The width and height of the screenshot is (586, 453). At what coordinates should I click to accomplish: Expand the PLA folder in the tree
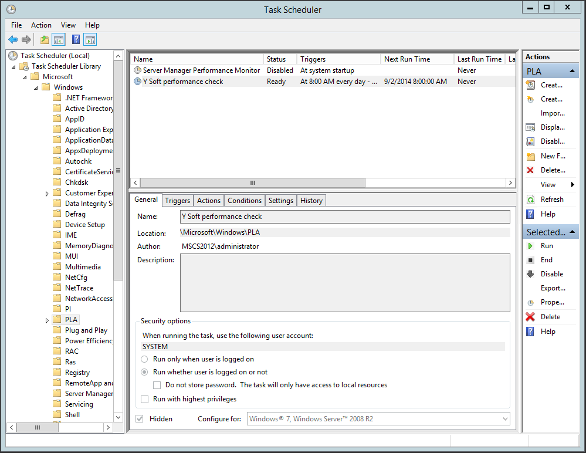click(x=47, y=319)
